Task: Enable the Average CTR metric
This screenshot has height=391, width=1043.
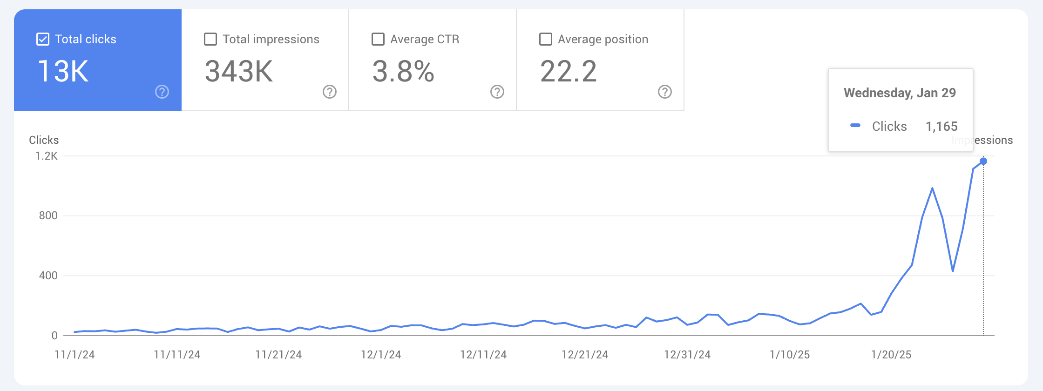Action: coord(378,39)
